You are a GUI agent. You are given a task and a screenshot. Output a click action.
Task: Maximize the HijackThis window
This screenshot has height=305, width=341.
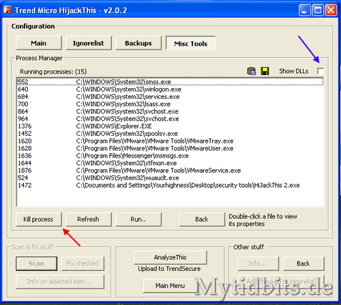[318, 10]
